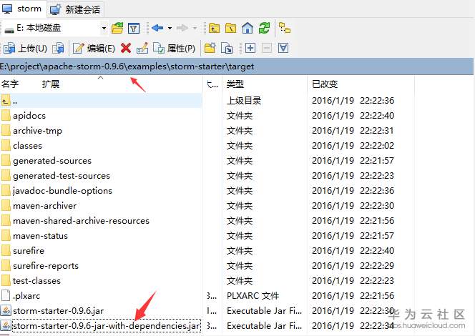
Task: Select the '..' parent directory row
Action: click(x=101, y=101)
